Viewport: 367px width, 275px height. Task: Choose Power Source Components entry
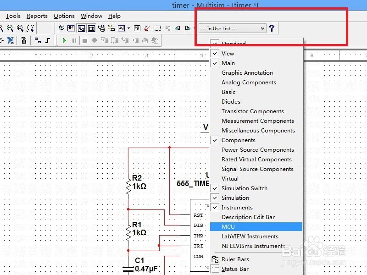tap(256, 150)
